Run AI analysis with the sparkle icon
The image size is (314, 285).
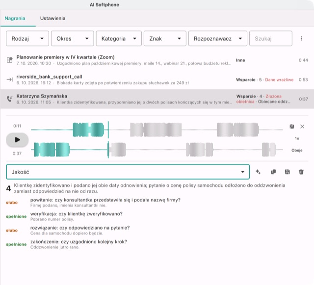[x=258, y=172]
